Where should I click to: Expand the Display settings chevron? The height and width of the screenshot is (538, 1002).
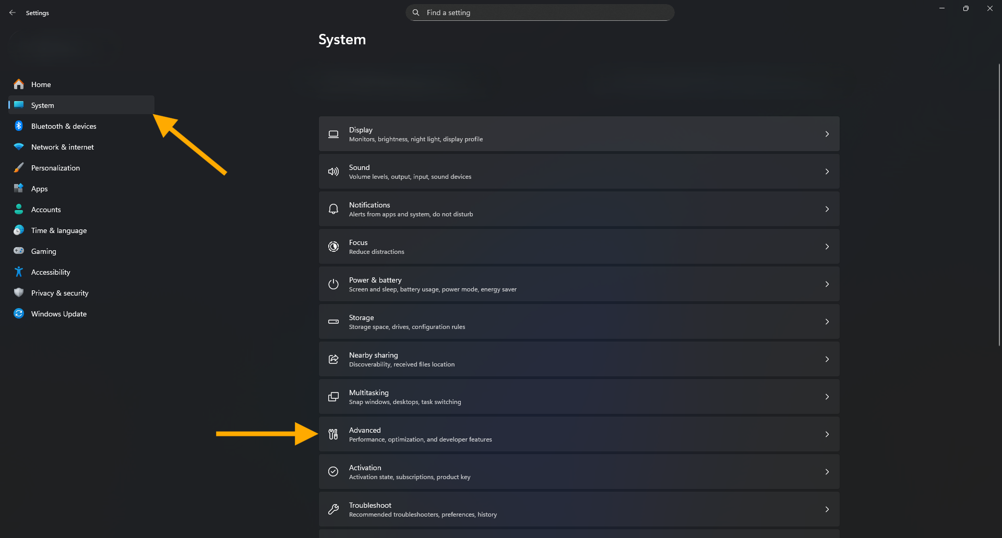(827, 134)
